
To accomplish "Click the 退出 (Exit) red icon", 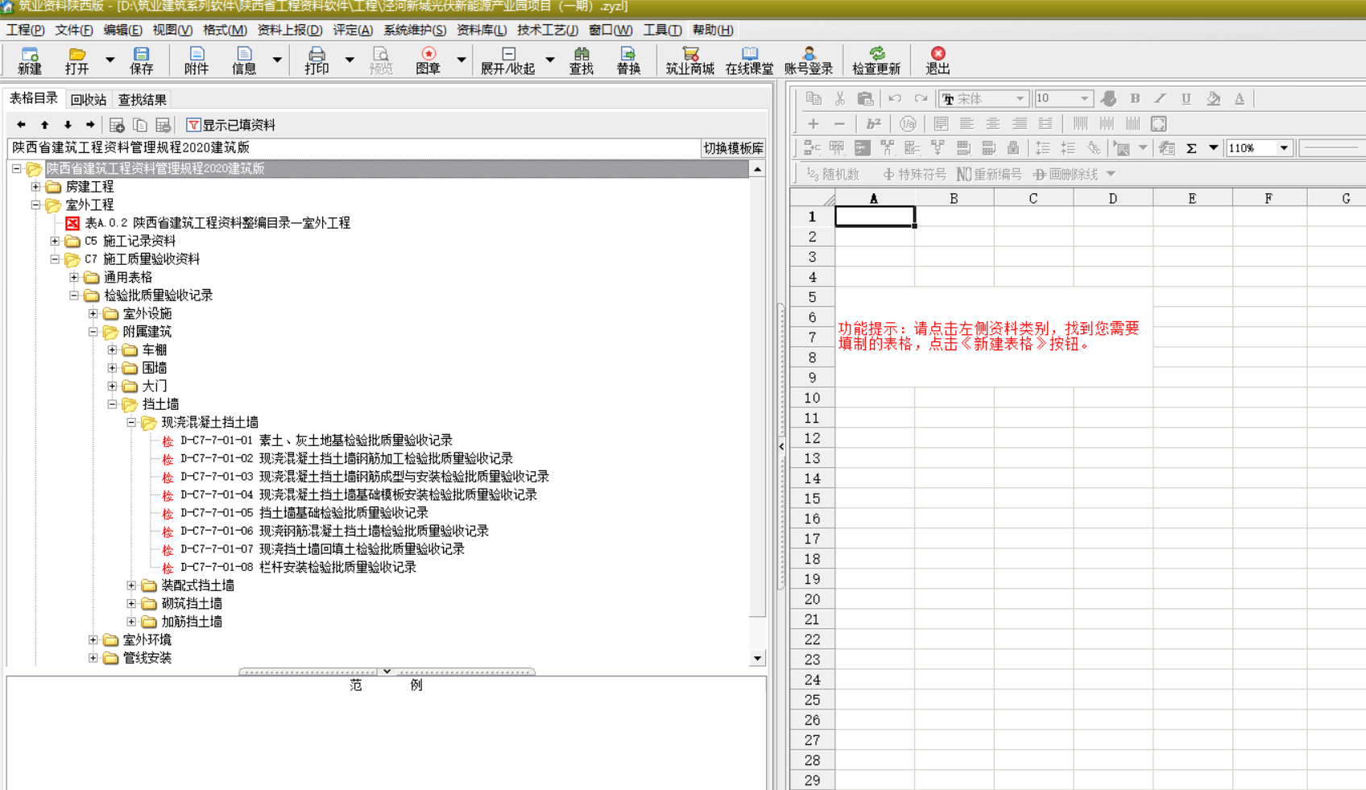I will (938, 60).
